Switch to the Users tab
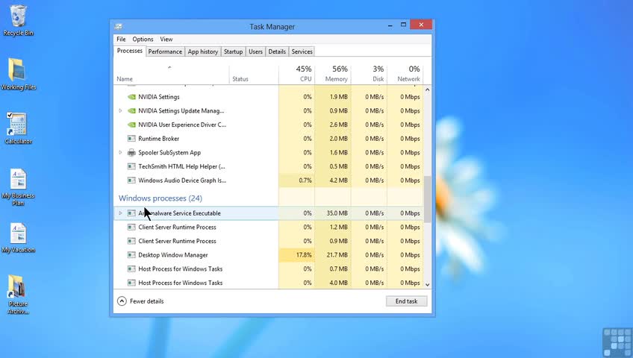The width and height of the screenshot is (633, 358). (255, 51)
